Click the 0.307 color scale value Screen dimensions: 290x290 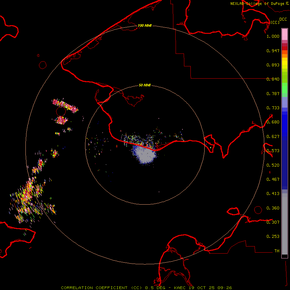[273, 222]
